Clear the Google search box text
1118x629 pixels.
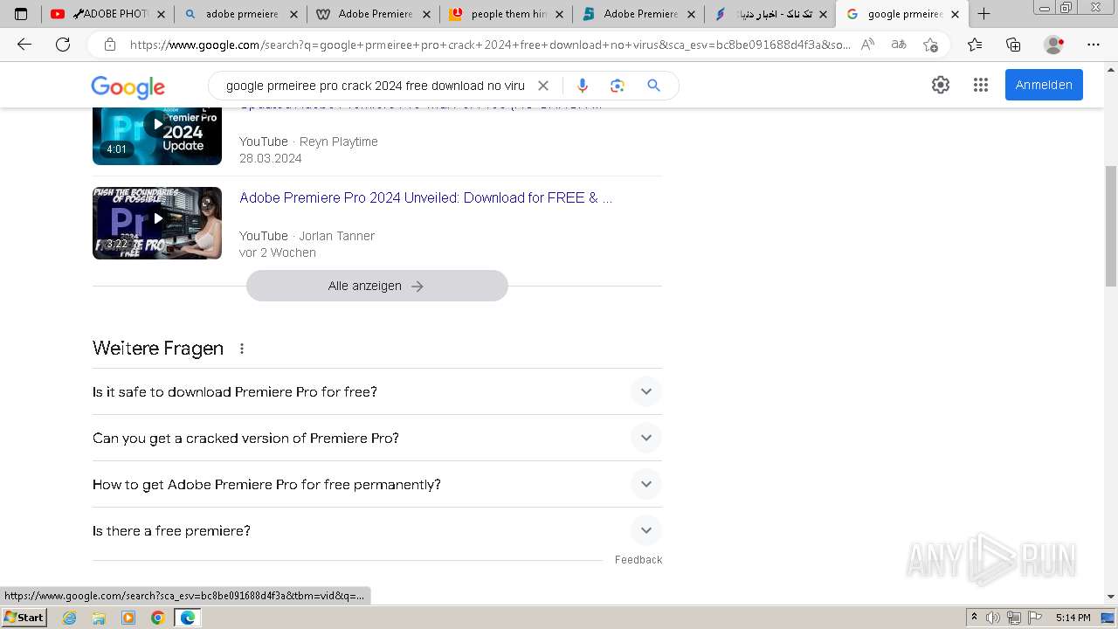[543, 86]
